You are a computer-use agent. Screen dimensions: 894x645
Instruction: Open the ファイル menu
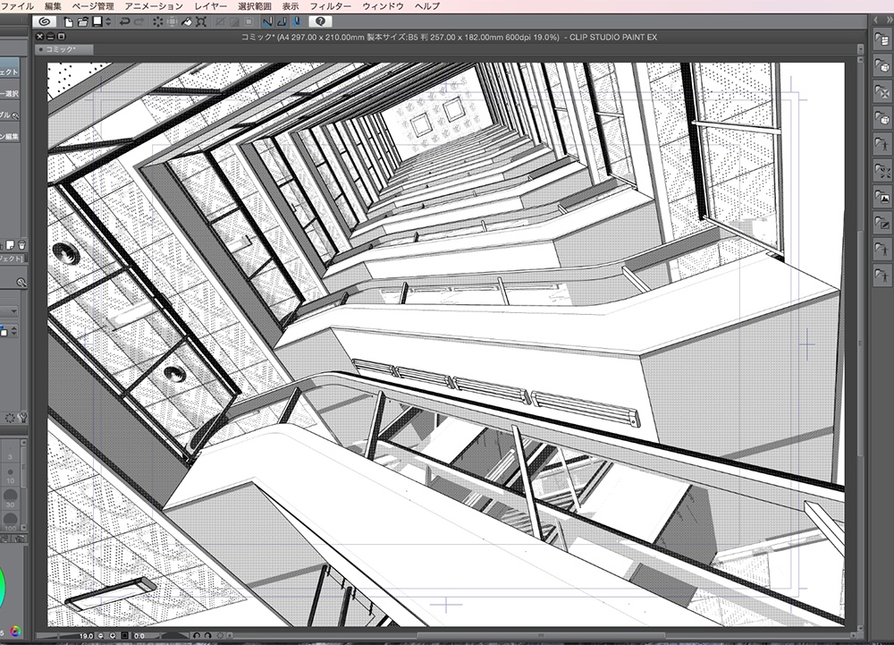click(x=17, y=6)
